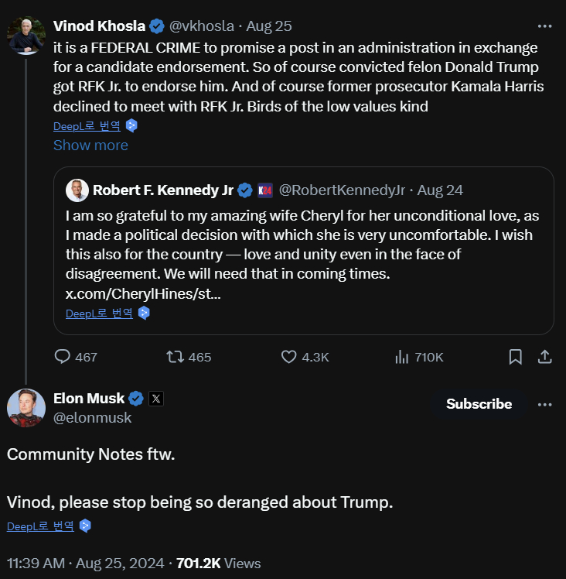
Task: View analytics showing 710K views
Action: pyautogui.click(x=402, y=357)
